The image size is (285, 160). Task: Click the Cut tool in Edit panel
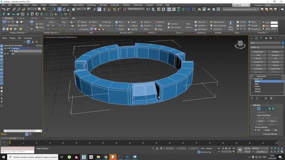click(93, 26)
